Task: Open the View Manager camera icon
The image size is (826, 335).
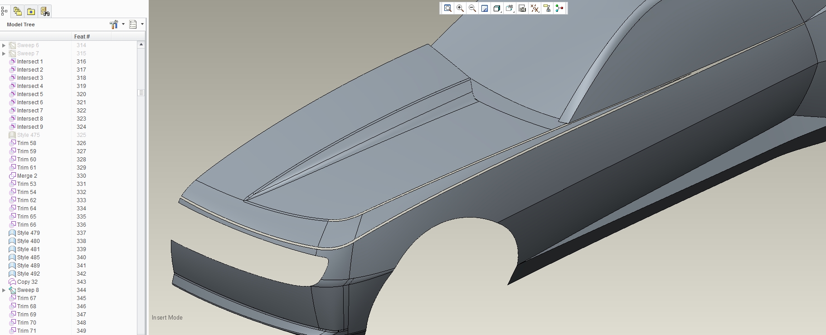Action: [x=522, y=8]
